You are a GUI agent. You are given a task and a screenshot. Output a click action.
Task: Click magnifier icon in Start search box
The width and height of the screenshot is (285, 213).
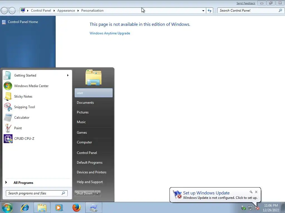pos(63,193)
